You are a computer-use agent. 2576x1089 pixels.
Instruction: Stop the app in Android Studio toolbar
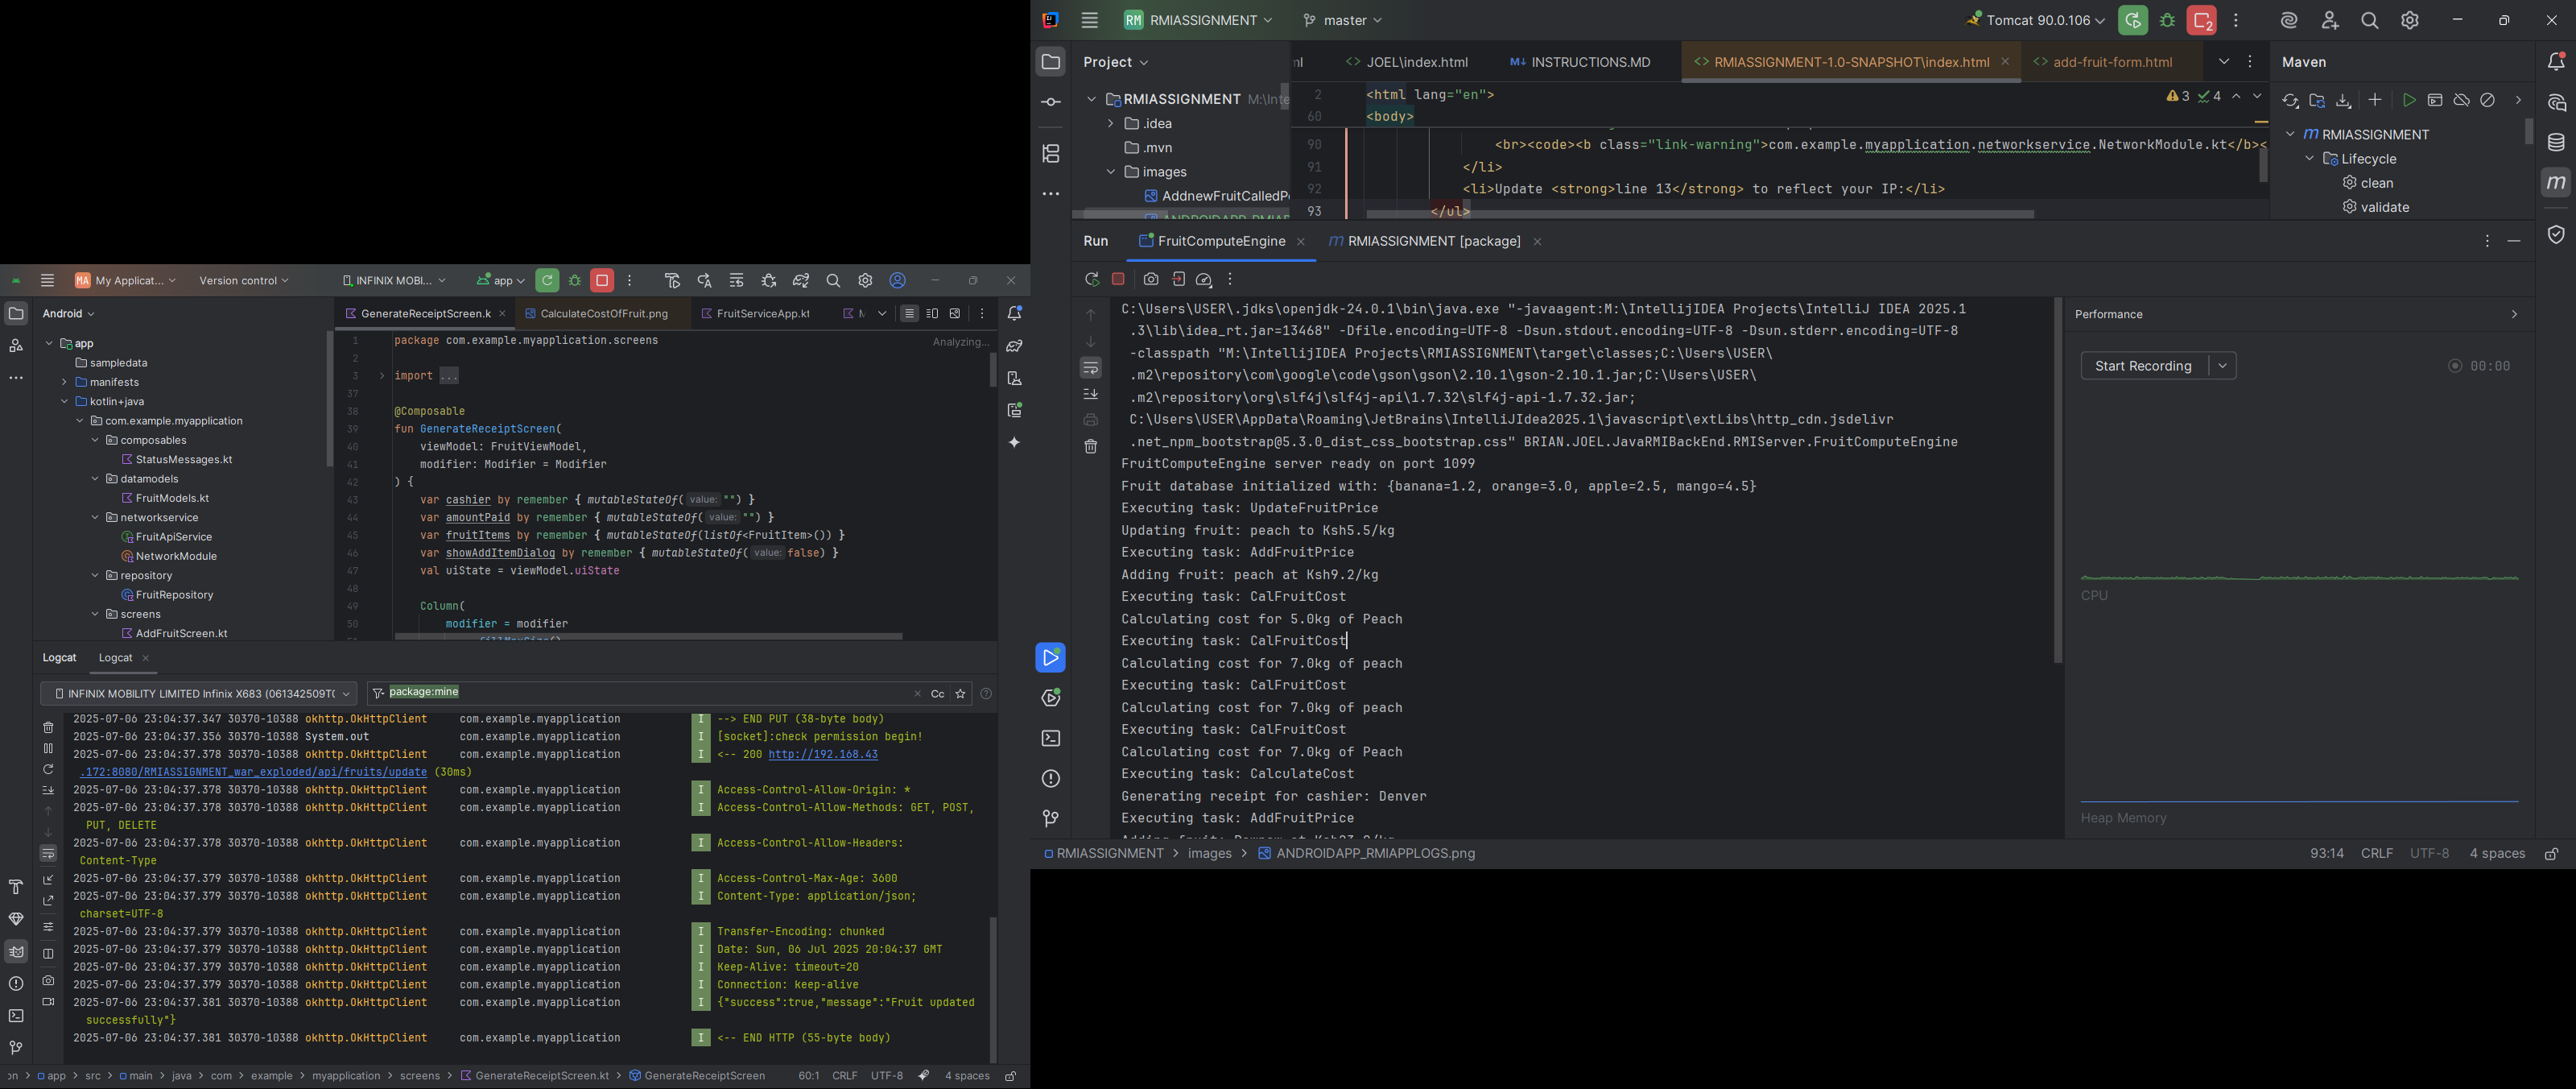602,281
